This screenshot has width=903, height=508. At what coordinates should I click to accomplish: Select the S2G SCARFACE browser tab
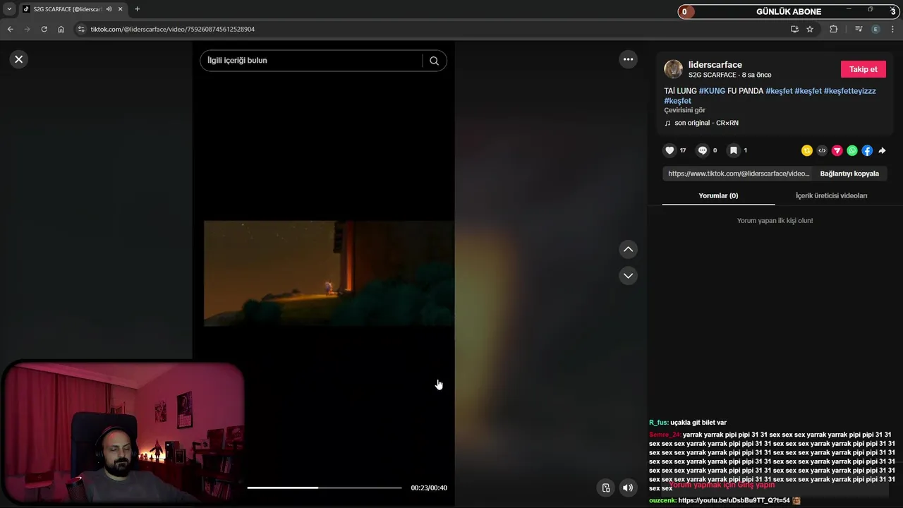point(68,9)
